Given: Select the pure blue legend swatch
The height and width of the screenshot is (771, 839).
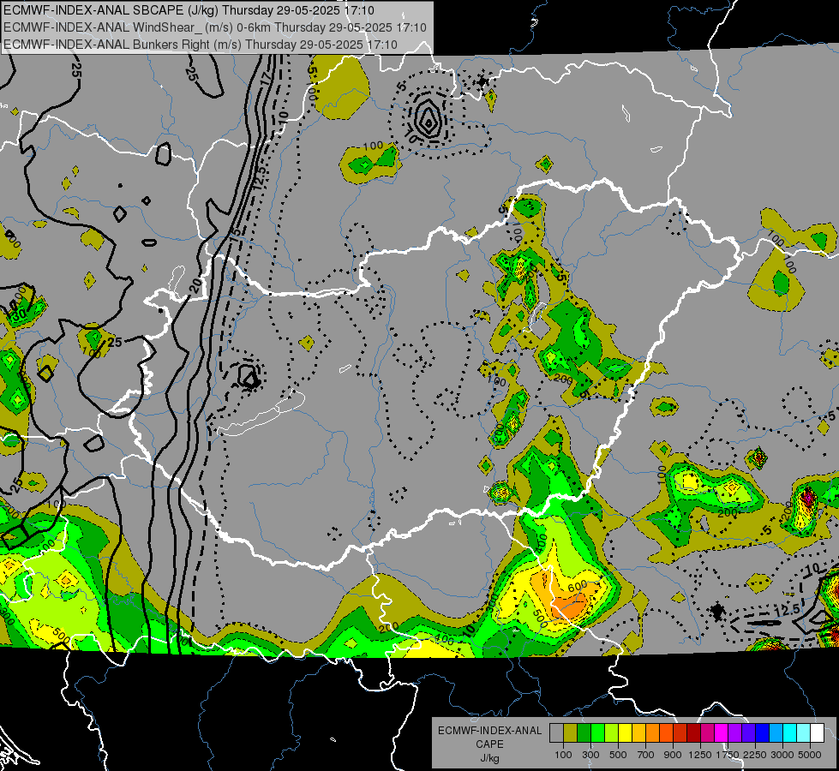Looking at the screenshot, I should coord(763,732).
